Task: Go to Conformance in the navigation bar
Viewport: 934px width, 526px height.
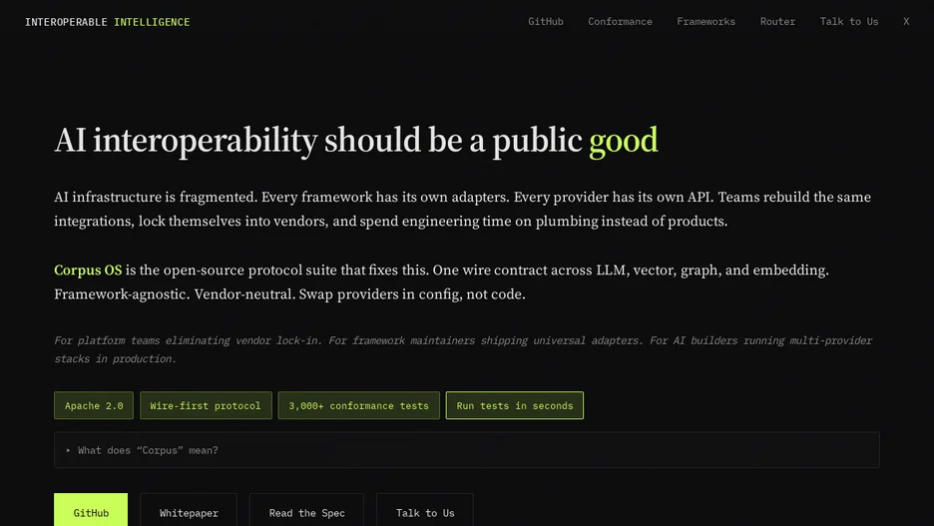Action: pos(620,21)
